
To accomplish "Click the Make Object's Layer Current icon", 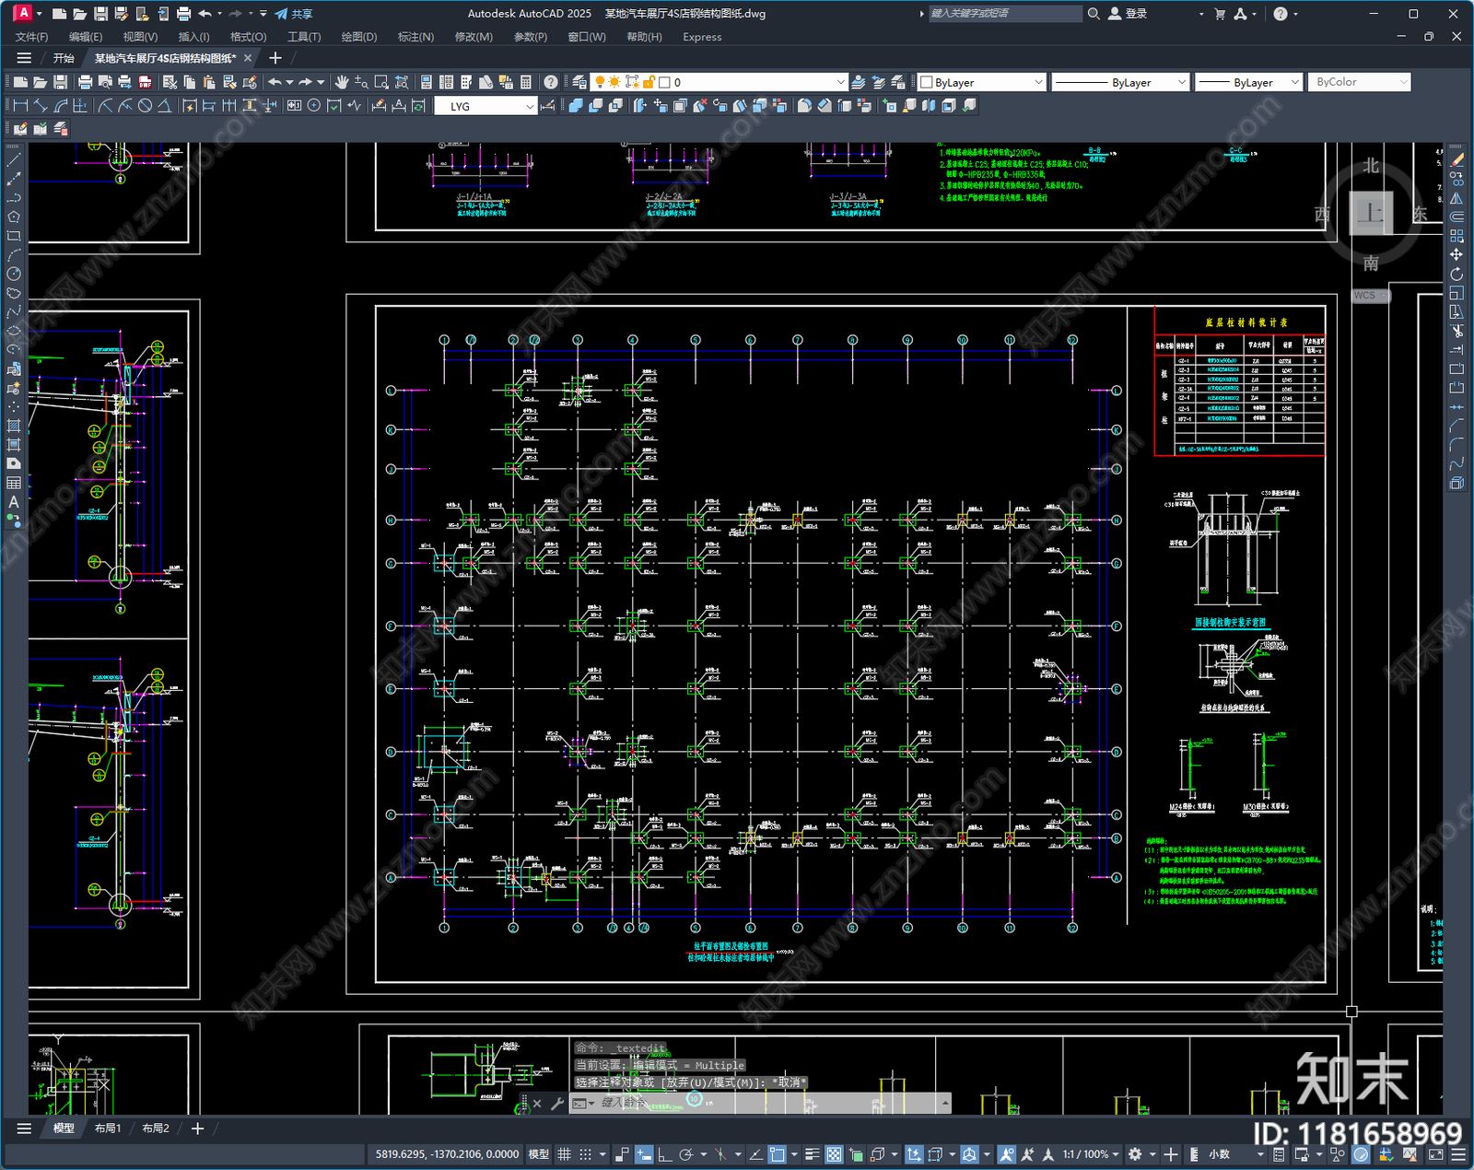I will point(858,82).
